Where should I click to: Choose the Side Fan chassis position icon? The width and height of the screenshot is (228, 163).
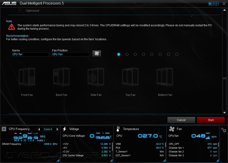tap(96, 76)
